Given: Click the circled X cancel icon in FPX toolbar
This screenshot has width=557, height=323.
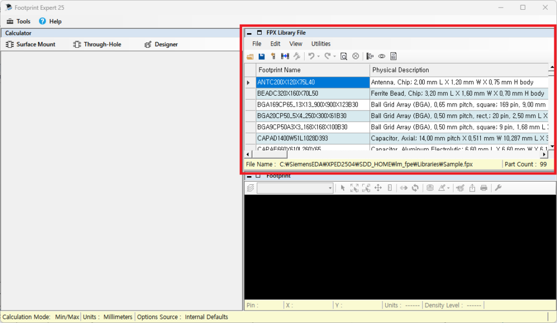Looking at the screenshot, I should point(356,56).
